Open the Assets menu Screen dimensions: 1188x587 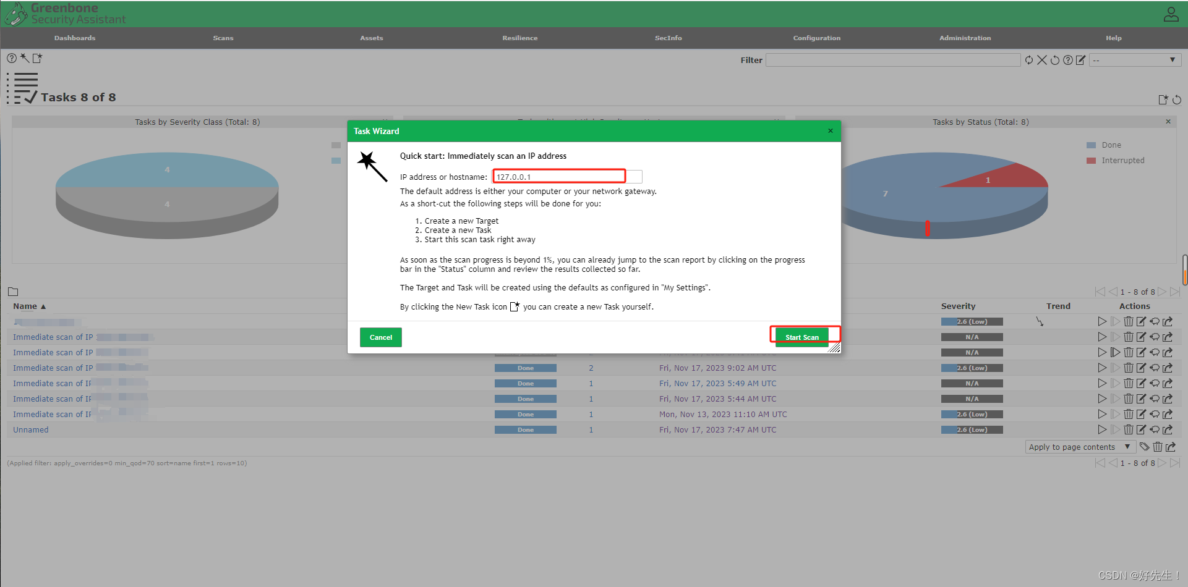372,38
